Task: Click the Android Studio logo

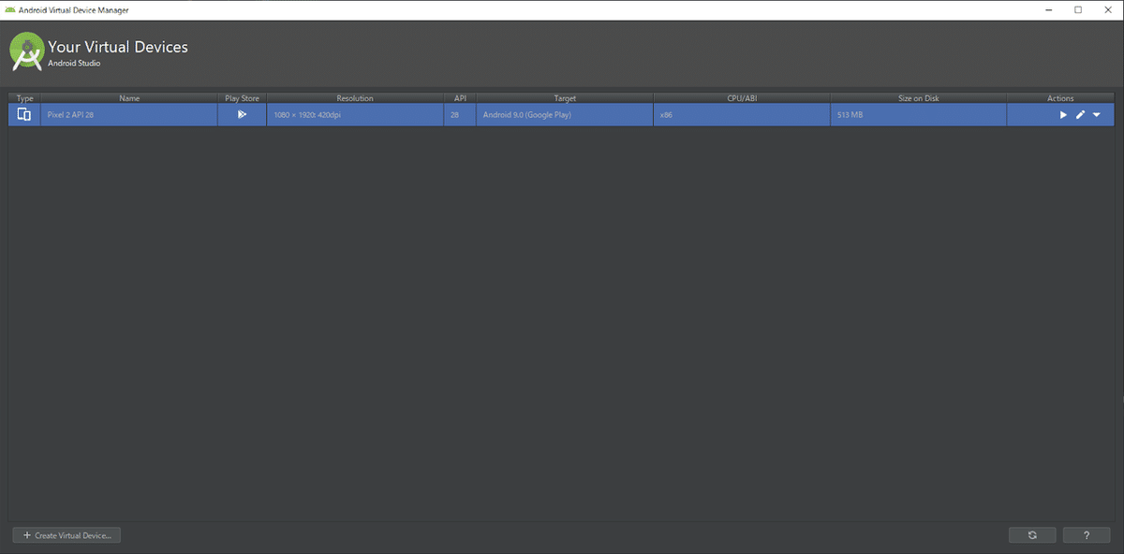Action: [28, 52]
